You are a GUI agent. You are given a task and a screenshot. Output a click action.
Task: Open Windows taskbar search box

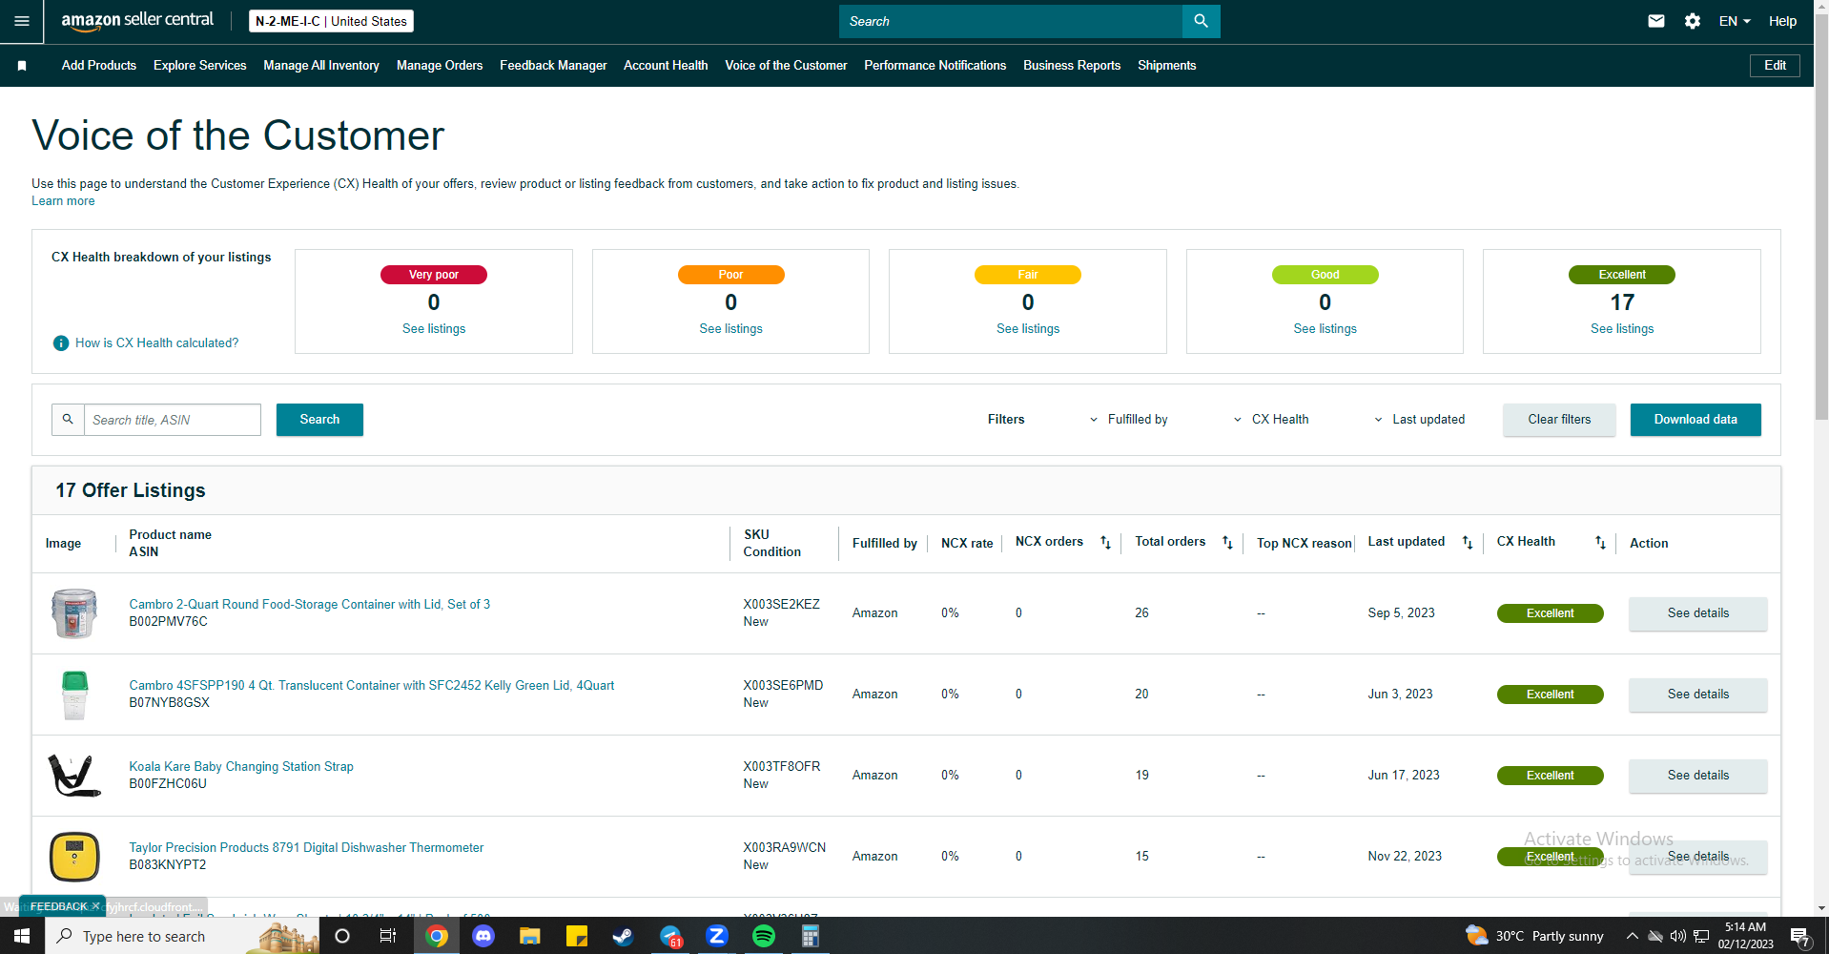pyautogui.click(x=181, y=936)
